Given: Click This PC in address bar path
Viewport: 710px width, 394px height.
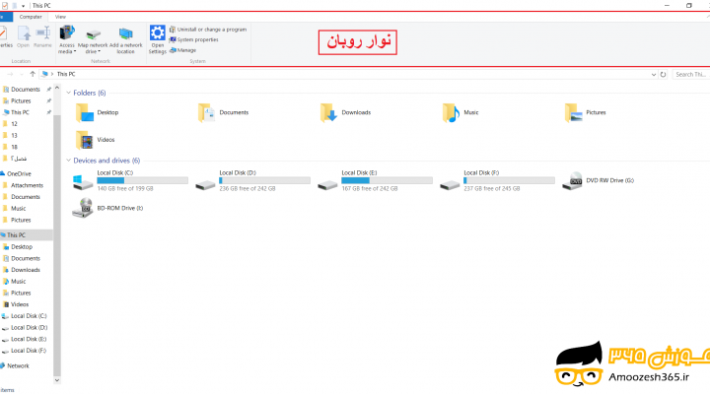Looking at the screenshot, I should click(66, 74).
